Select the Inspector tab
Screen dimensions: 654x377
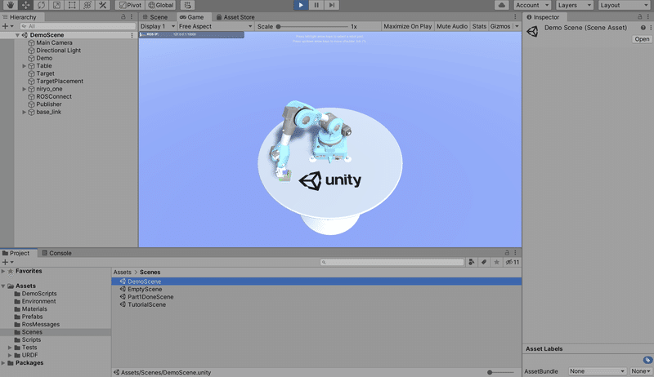543,17
